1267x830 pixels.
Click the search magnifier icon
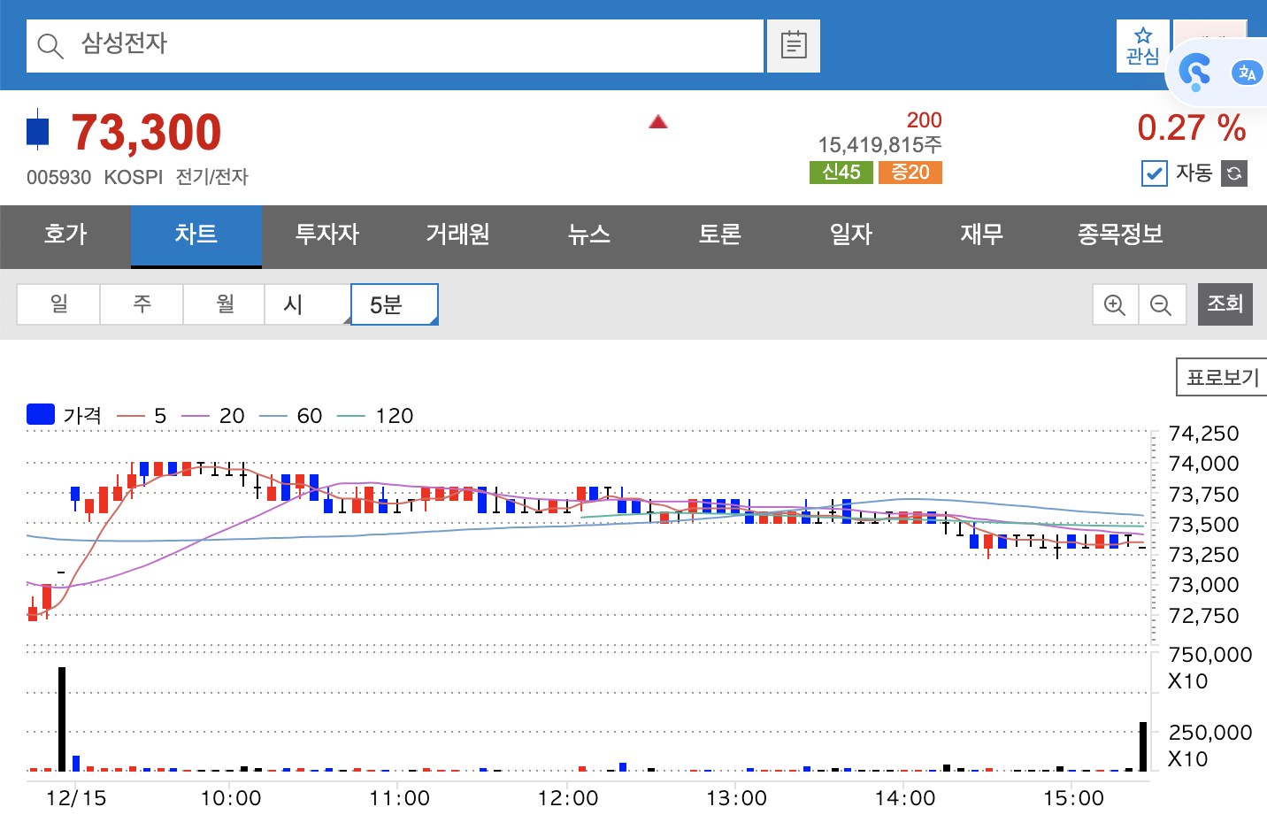(50, 46)
